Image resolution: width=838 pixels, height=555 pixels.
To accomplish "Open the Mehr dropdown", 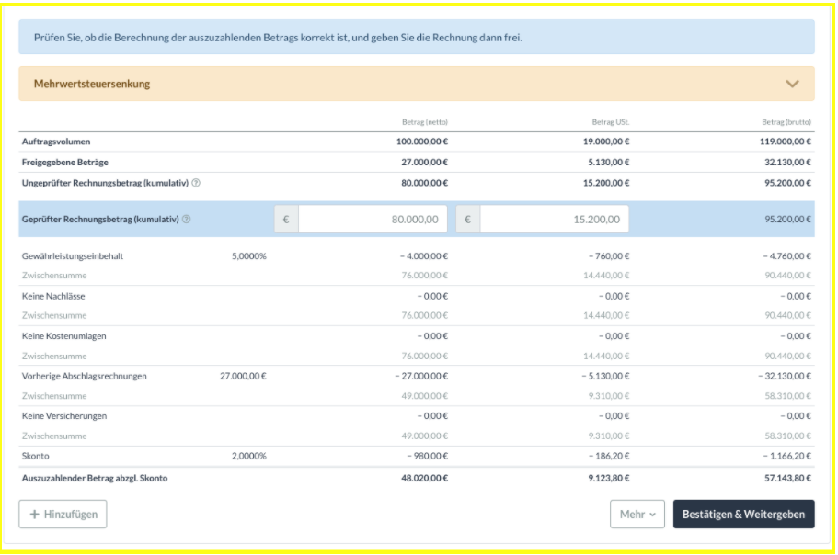I will click(x=637, y=515).
